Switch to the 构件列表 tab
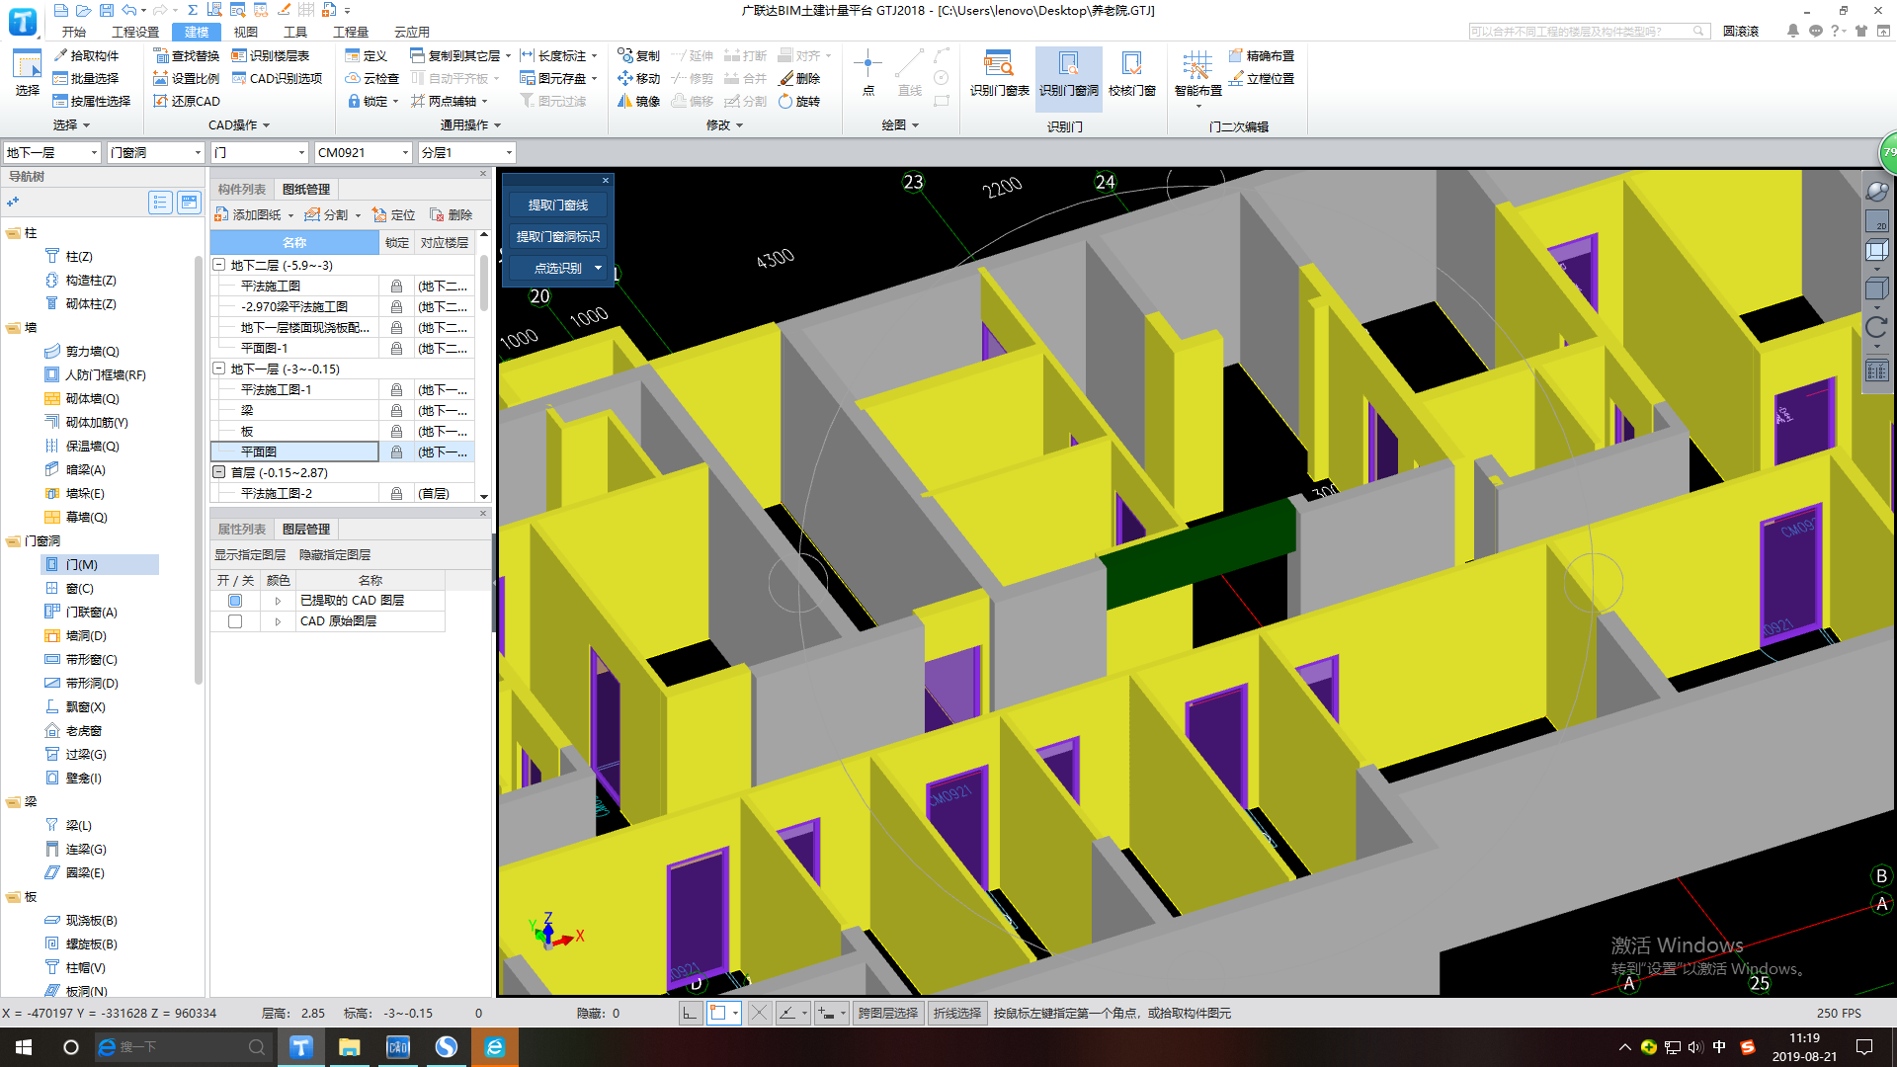The image size is (1897, 1067). pos(242,189)
